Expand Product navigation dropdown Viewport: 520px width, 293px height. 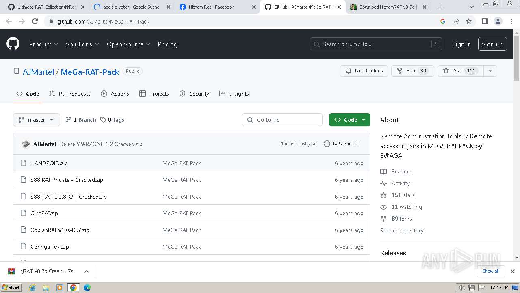point(43,44)
